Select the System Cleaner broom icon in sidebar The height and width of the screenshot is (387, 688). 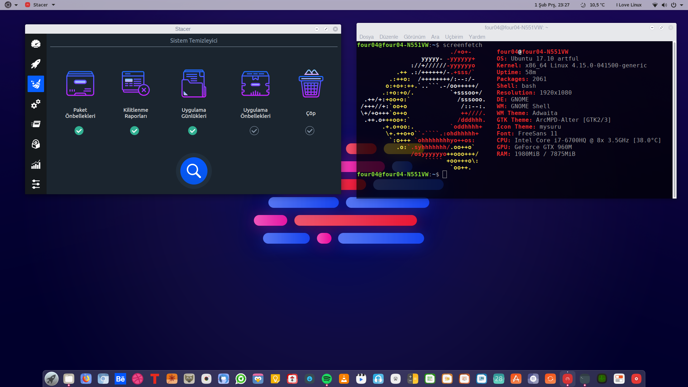(x=36, y=84)
